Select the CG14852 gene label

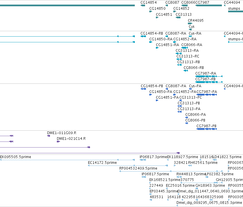(x=181, y=9)
